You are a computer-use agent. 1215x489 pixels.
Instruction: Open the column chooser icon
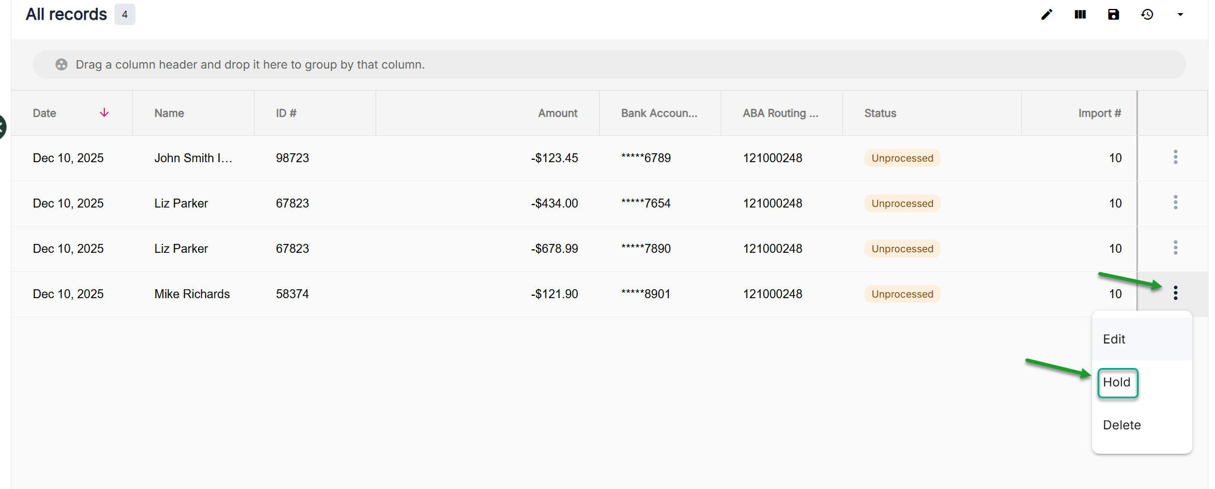(x=1080, y=14)
